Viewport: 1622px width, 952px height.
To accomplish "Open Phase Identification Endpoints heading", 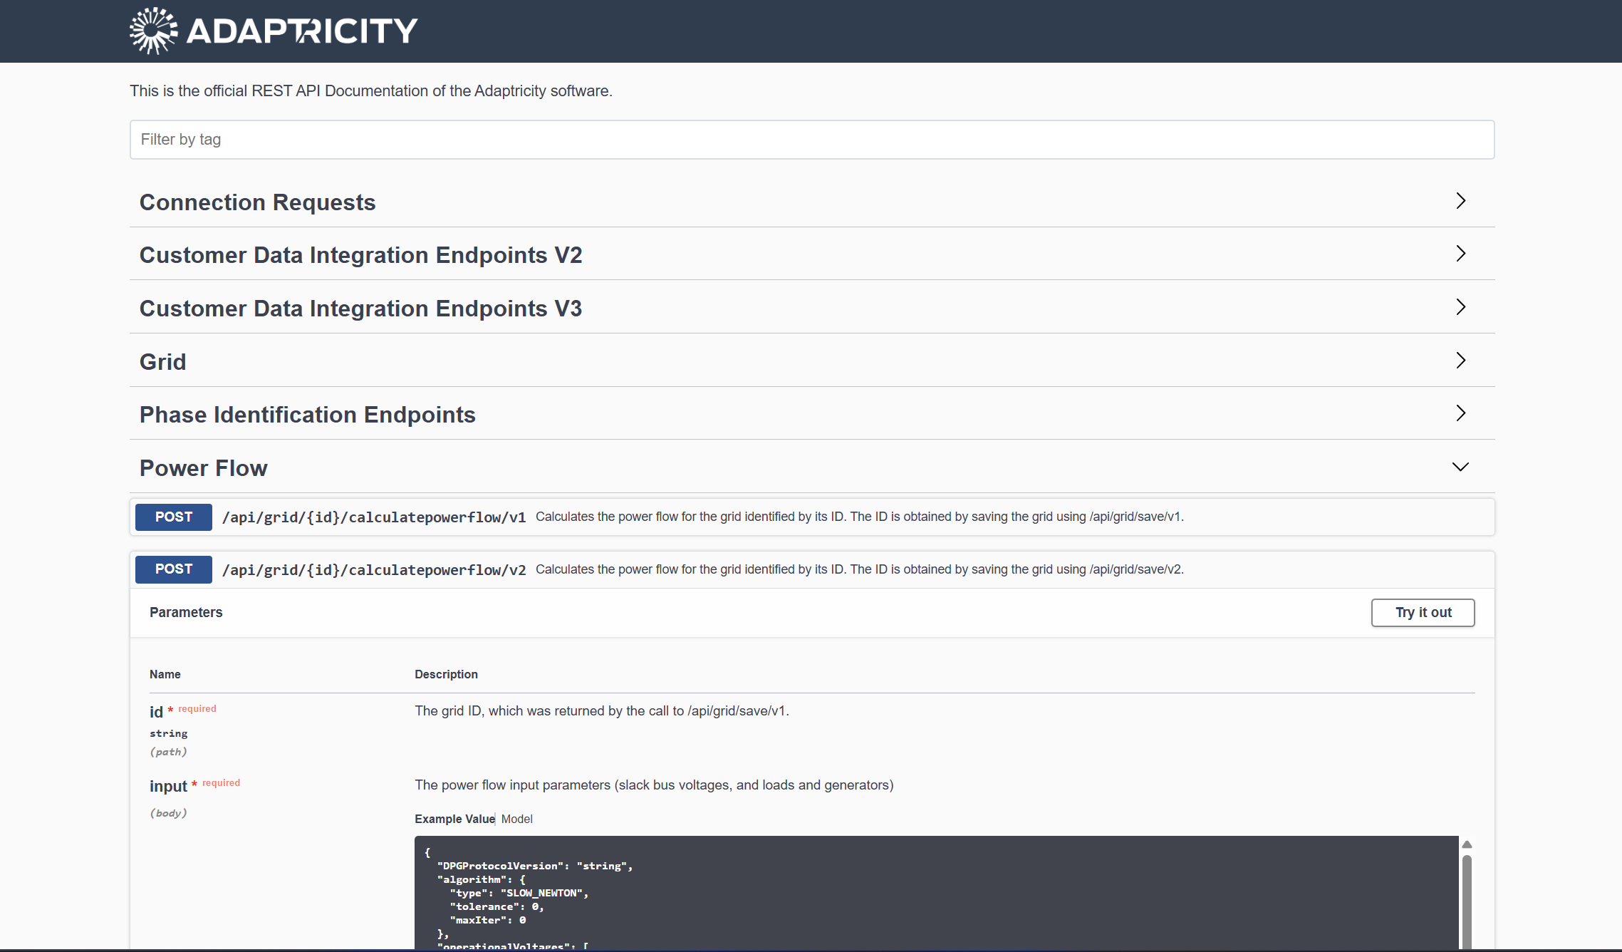I will [307, 415].
